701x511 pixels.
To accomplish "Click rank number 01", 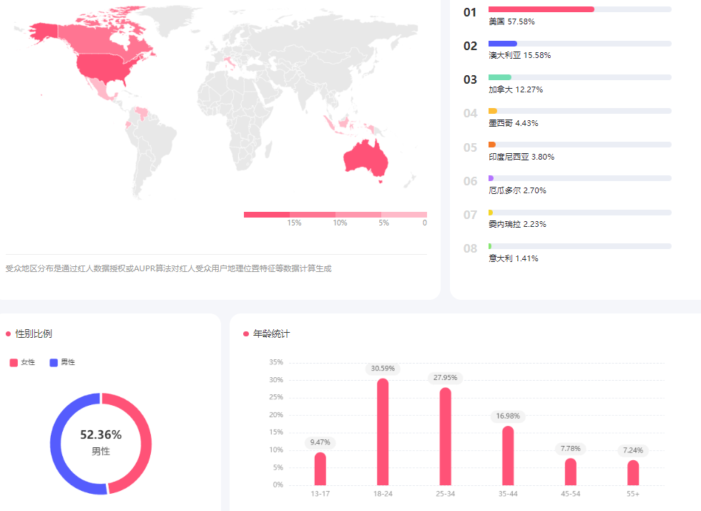I will (470, 13).
